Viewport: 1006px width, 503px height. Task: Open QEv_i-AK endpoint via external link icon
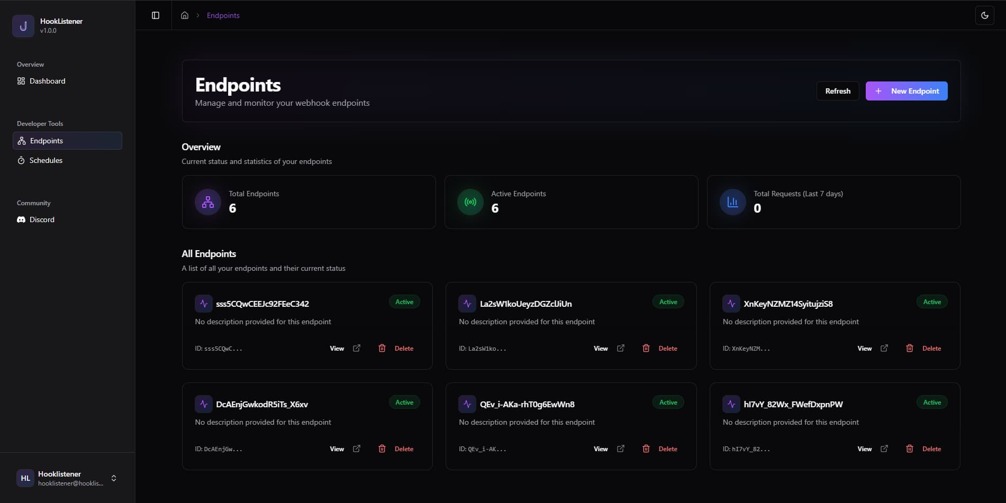[x=621, y=449]
